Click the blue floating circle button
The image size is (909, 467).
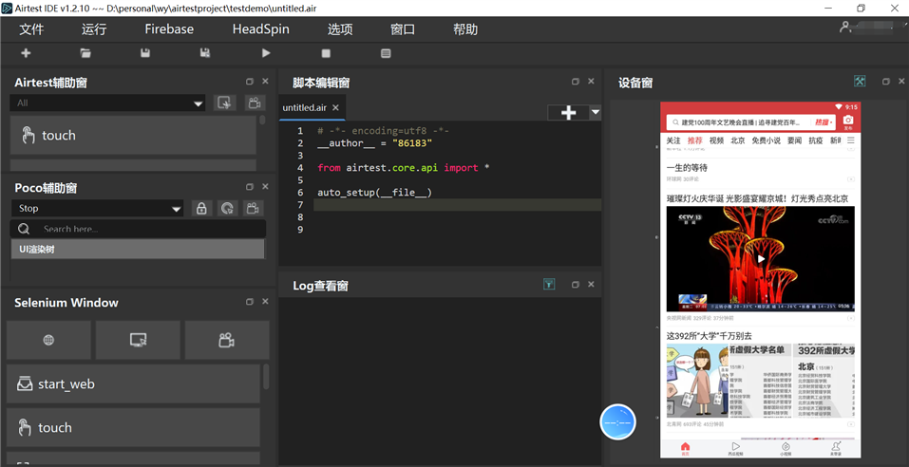[618, 422]
